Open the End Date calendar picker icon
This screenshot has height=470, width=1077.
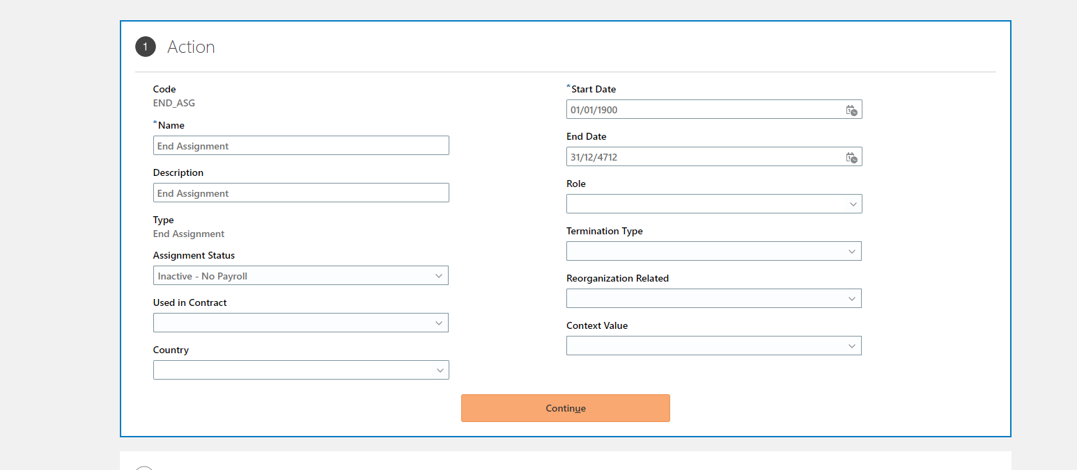pos(851,157)
